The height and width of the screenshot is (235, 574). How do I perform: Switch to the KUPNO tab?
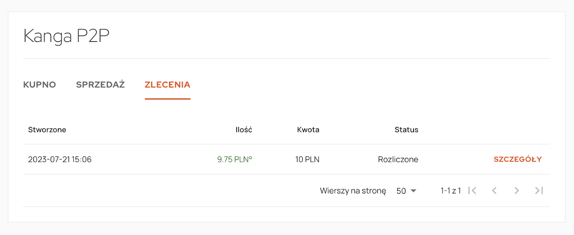39,85
